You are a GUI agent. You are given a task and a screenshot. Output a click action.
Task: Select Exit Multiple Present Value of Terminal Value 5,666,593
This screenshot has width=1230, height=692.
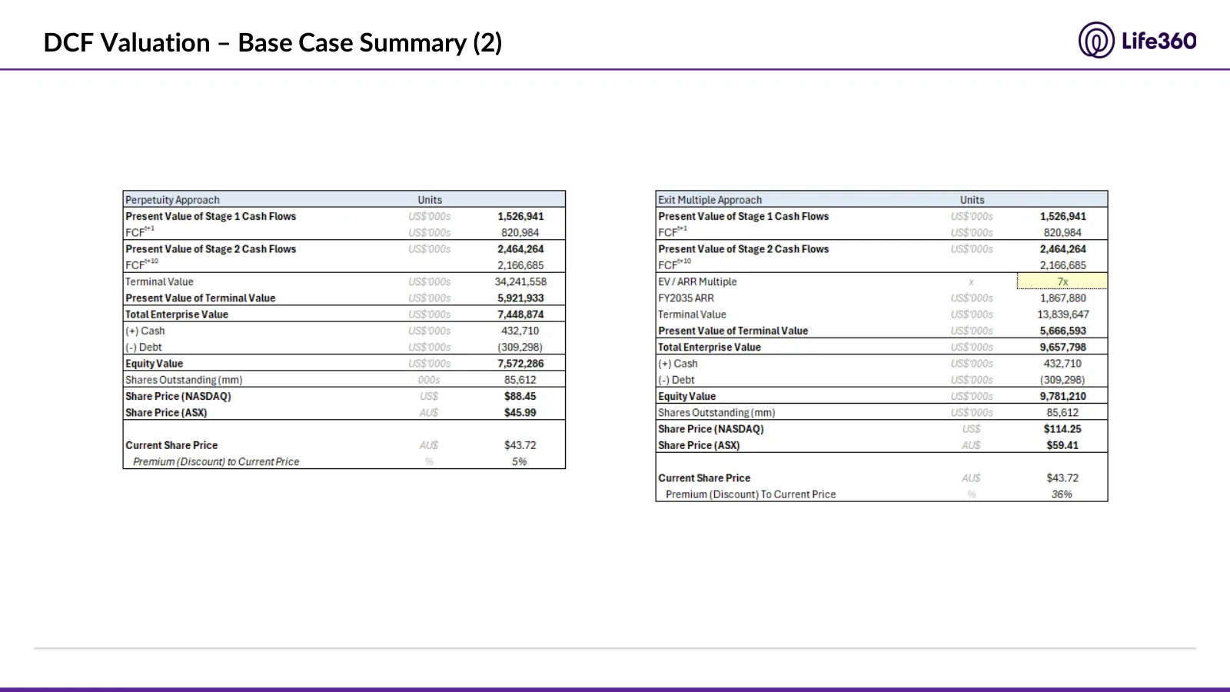pos(1063,331)
